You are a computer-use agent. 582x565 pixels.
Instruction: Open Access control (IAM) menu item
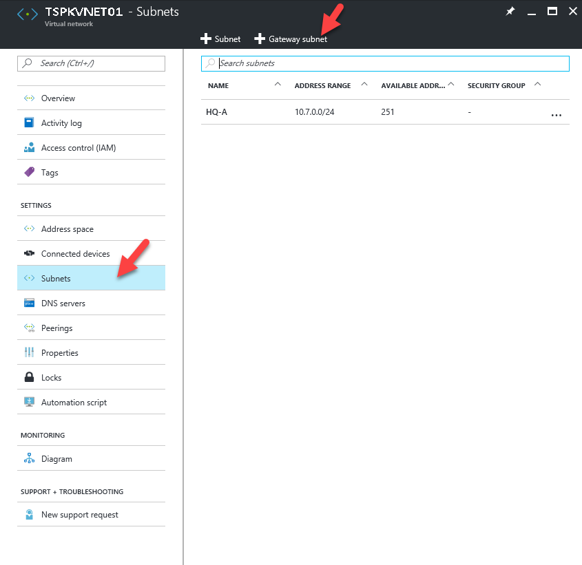92,148
